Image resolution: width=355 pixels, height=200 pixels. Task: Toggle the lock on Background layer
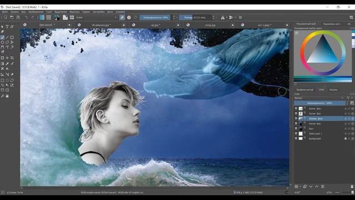click(x=346, y=138)
